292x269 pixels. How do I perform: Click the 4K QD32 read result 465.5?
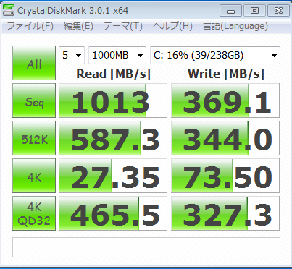(x=113, y=213)
